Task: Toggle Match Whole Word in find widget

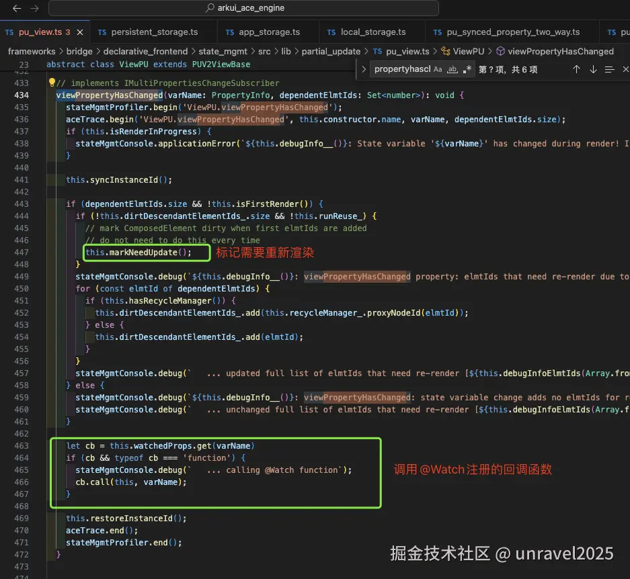Action: 452,69
